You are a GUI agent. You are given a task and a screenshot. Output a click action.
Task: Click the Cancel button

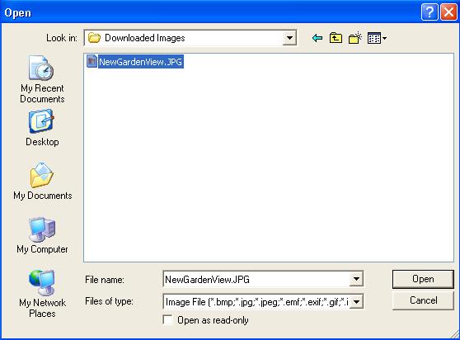(423, 300)
